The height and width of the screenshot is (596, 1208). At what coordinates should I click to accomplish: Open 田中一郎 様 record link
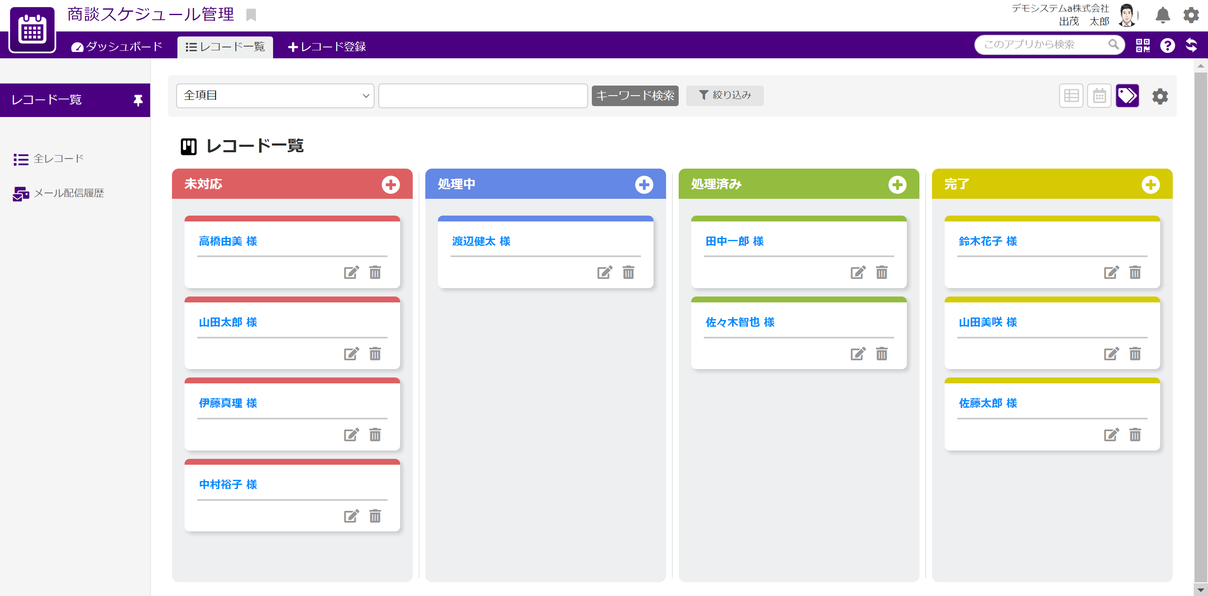[x=734, y=241]
